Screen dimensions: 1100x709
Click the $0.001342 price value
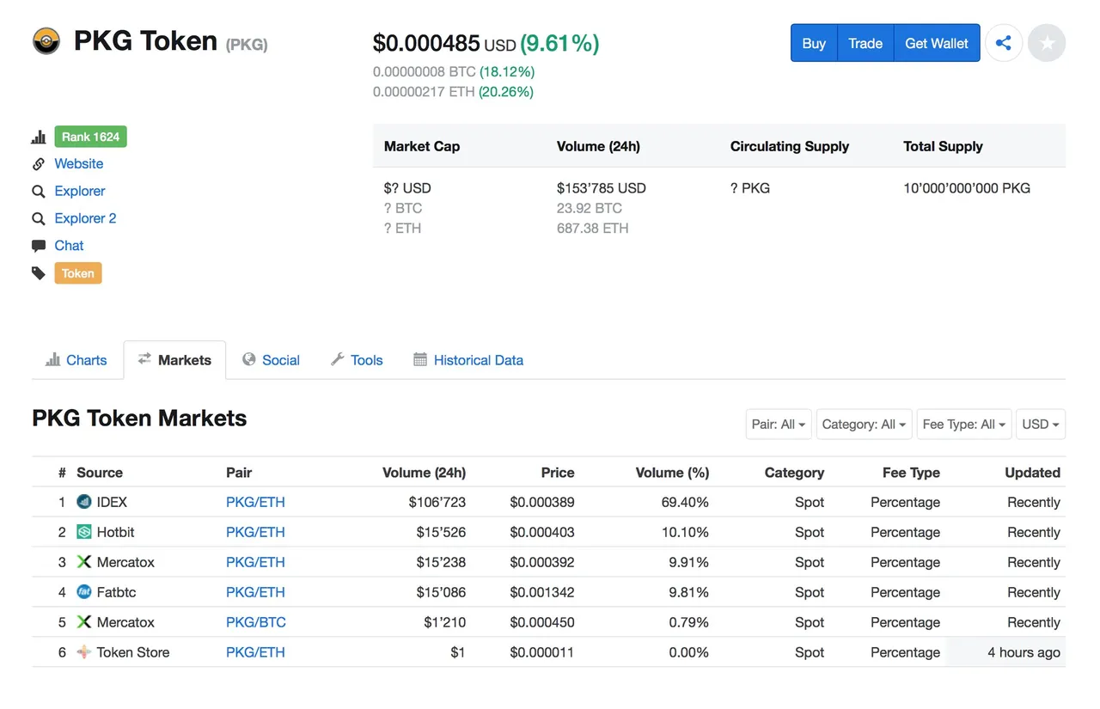coord(542,592)
